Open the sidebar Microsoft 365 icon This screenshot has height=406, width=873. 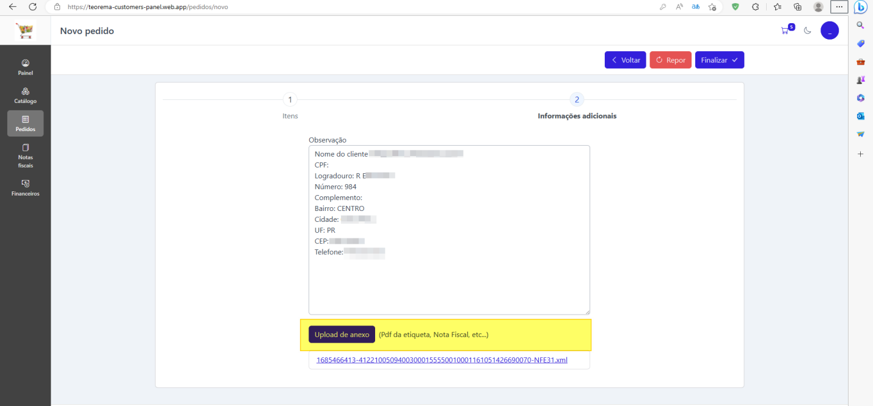pyautogui.click(x=861, y=98)
